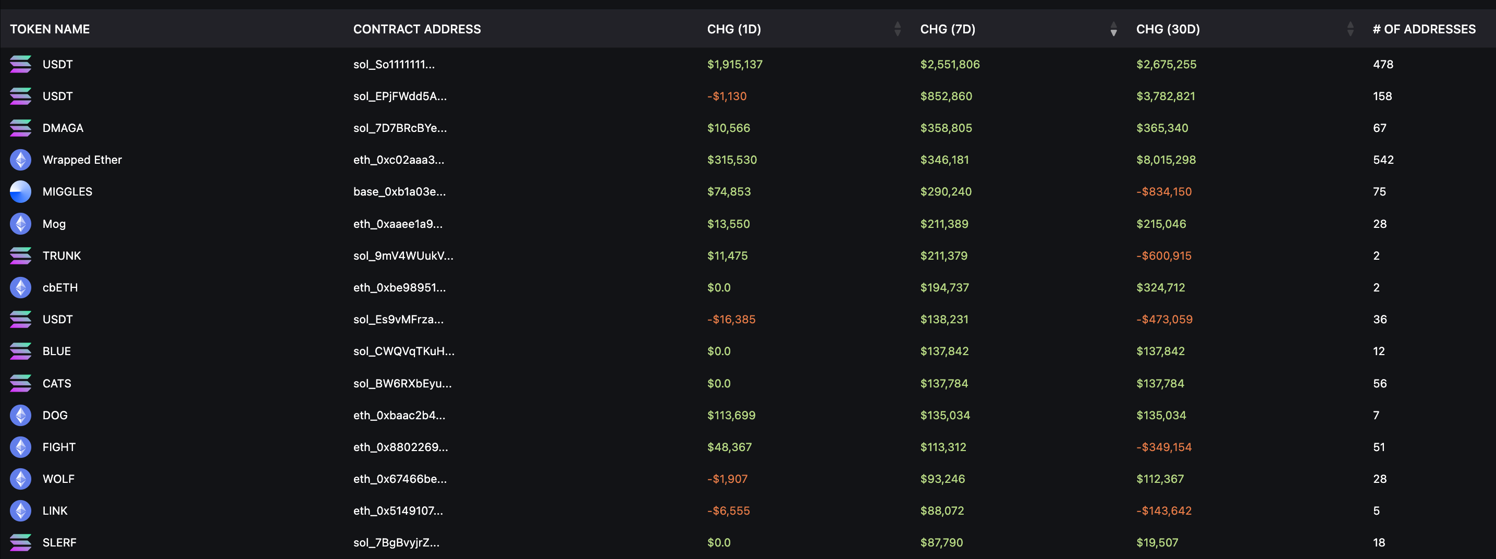This screenshot has height=559, width=1496.
Task: Open the DMAGA token name
Action: click(63, 128)
